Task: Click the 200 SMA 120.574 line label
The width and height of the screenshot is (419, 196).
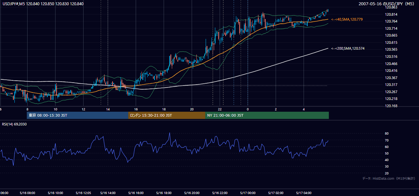Action: click(348, 49)
